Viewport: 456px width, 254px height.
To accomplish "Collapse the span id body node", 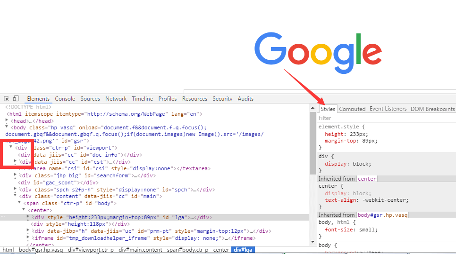I will tap(19, 203).
